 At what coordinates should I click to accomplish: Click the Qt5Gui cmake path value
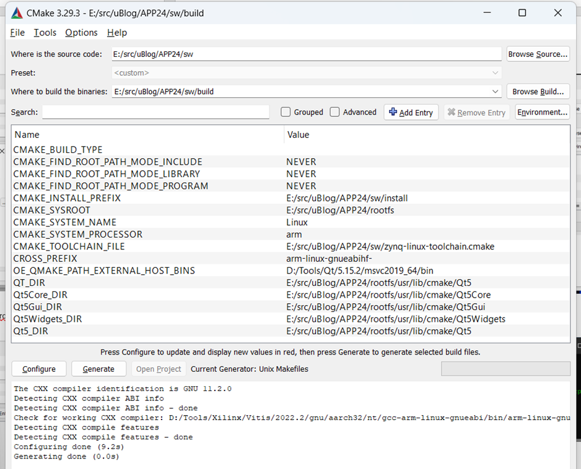click(x=386, y=307)
